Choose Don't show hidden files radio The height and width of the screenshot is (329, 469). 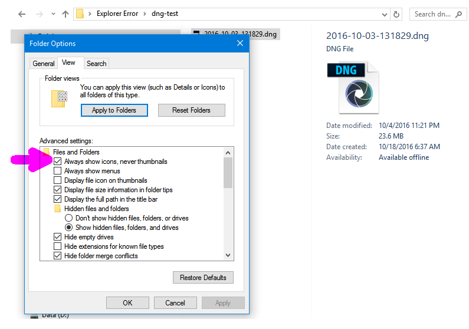point(68,218)
